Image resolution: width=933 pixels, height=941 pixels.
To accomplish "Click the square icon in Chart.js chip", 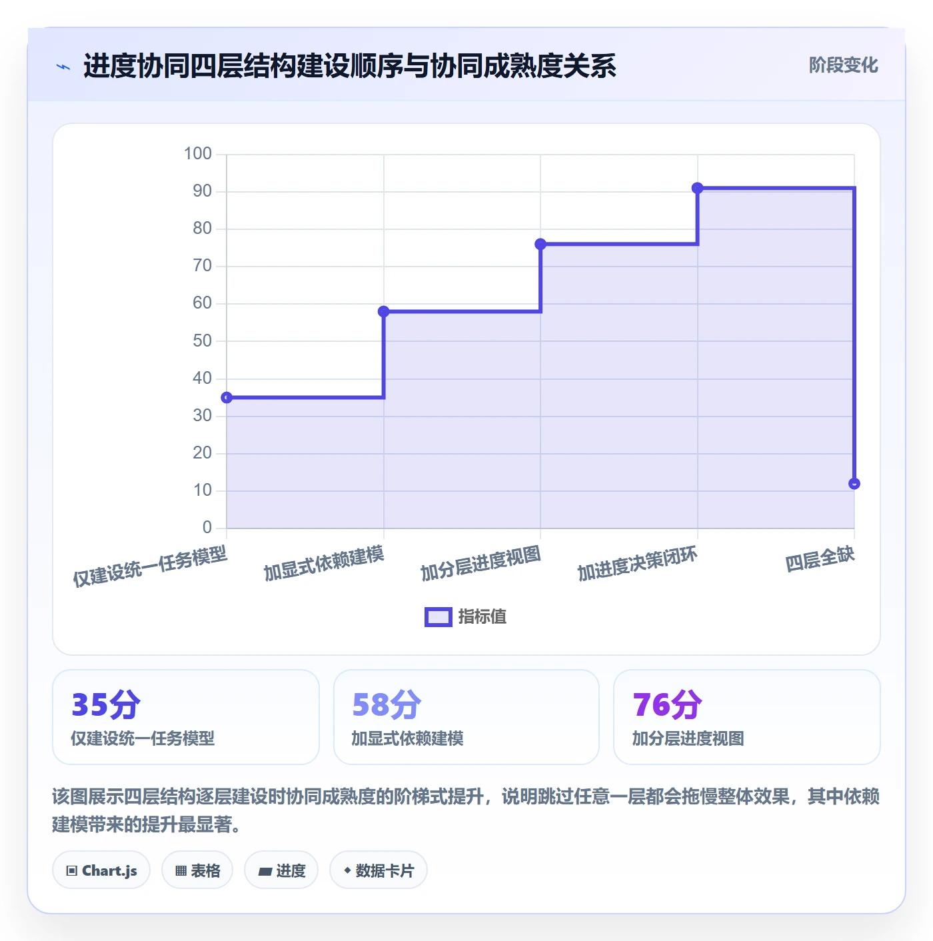I will point(72,871).
